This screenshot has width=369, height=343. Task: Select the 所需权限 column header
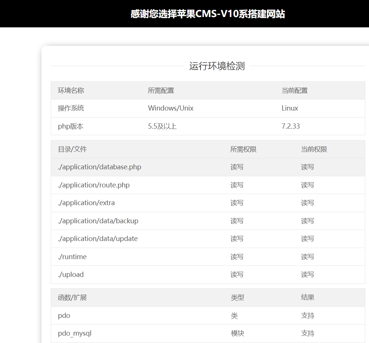tap(243, 149)
